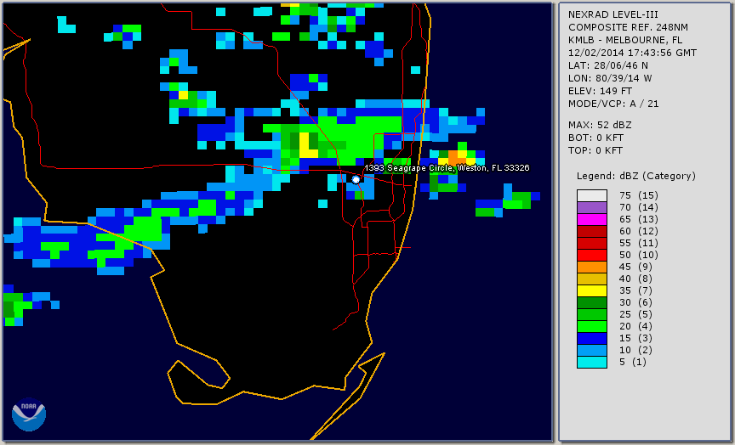Screen dimensions: 735x445
Task: Click the NEXRAD LEVEL-III title text
Action: [613, 14]
